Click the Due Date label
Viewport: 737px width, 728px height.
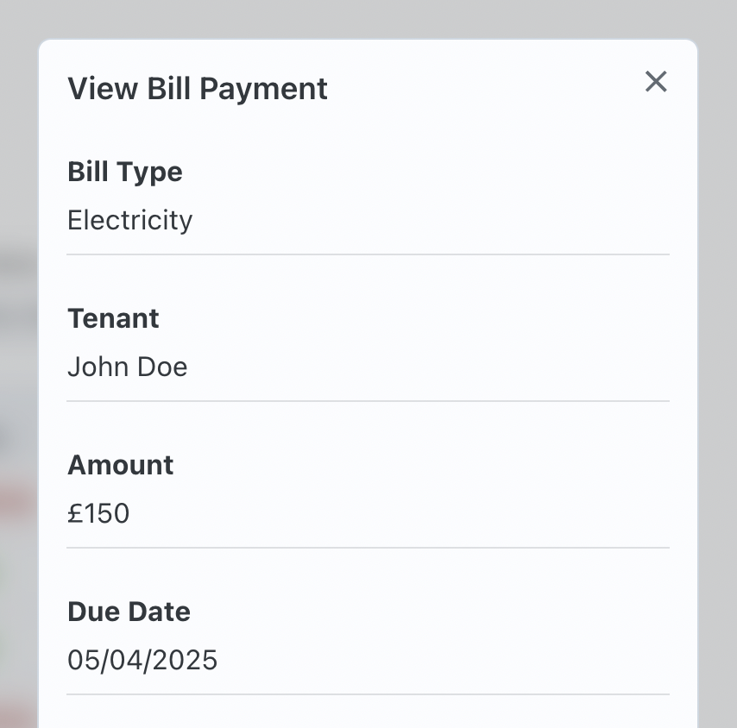click(129, 612)
